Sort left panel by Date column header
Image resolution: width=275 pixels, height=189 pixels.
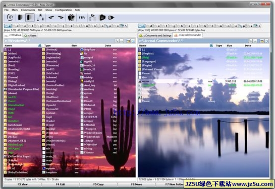click(108, 46)
